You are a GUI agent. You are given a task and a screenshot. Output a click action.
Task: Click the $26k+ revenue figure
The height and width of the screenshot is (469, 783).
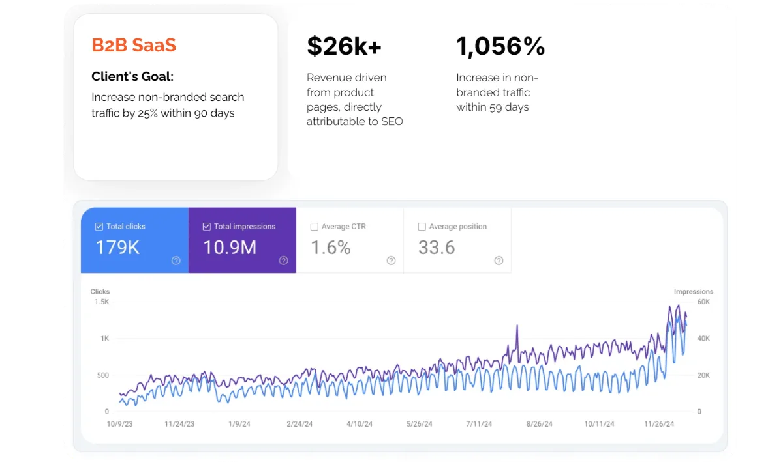point(345,46)
